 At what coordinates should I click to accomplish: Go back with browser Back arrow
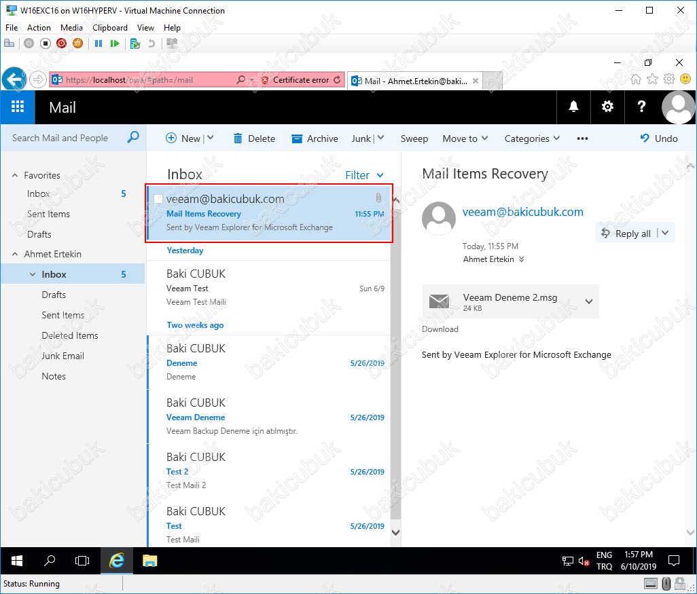pyautogui.click(x=14, y=79)
